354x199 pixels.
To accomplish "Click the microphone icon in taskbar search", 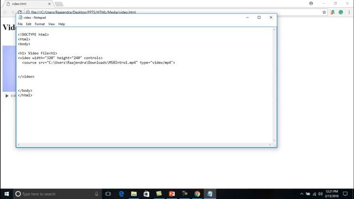I will coord(97,194).
